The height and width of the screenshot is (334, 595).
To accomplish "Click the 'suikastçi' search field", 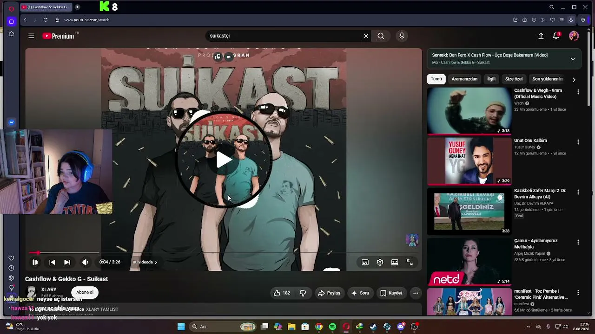I will tap(284, 36).
